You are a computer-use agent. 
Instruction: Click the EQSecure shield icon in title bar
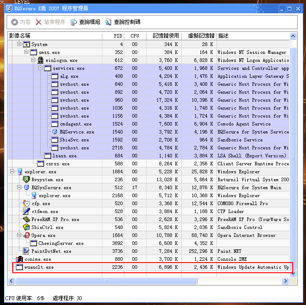[9, 8]
